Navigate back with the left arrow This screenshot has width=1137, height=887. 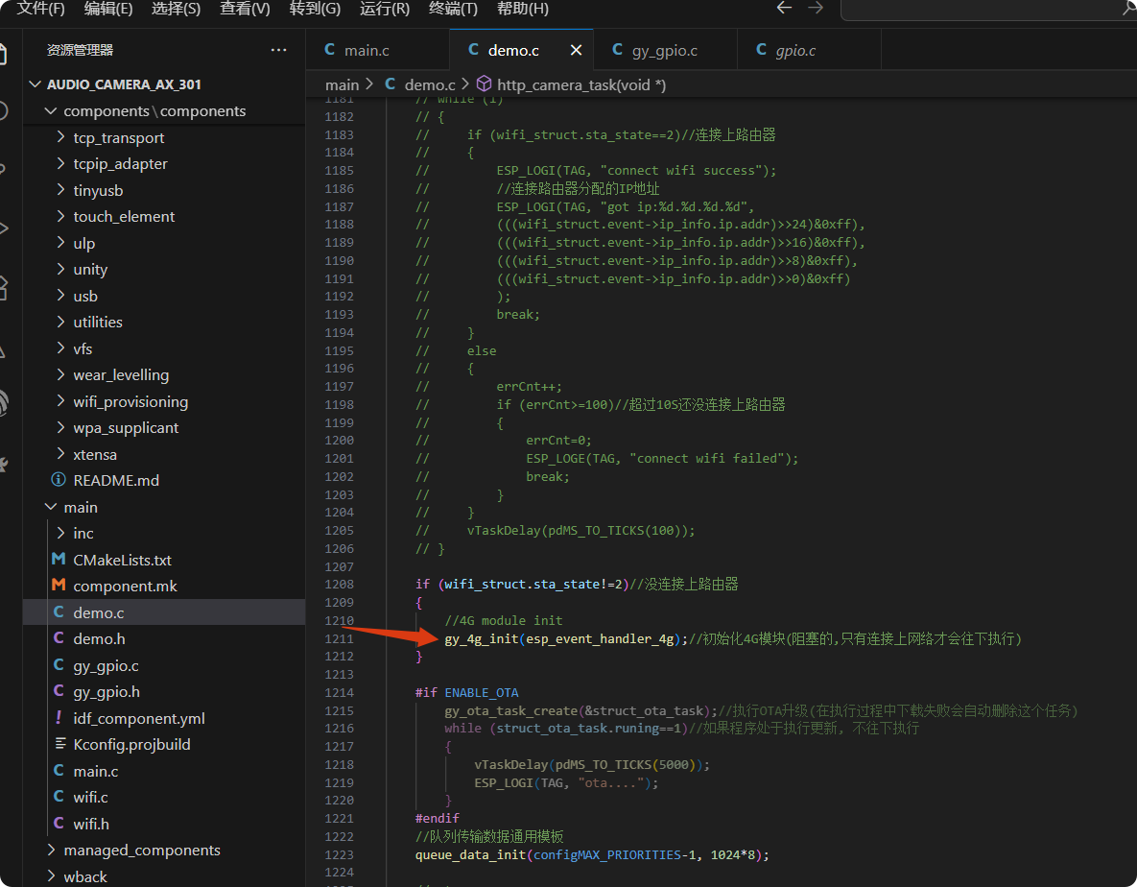point(784,9)
